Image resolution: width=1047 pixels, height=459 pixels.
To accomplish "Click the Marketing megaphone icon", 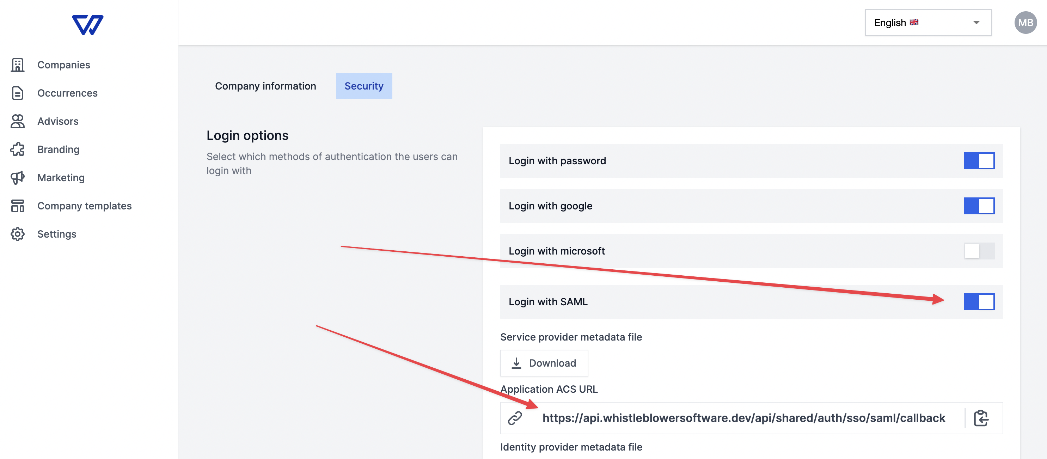I will click(x=18, y=178).
